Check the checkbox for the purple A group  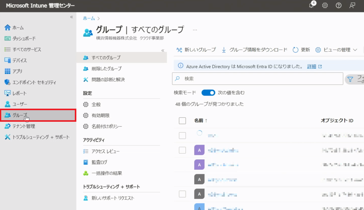[x=182, y=150]
